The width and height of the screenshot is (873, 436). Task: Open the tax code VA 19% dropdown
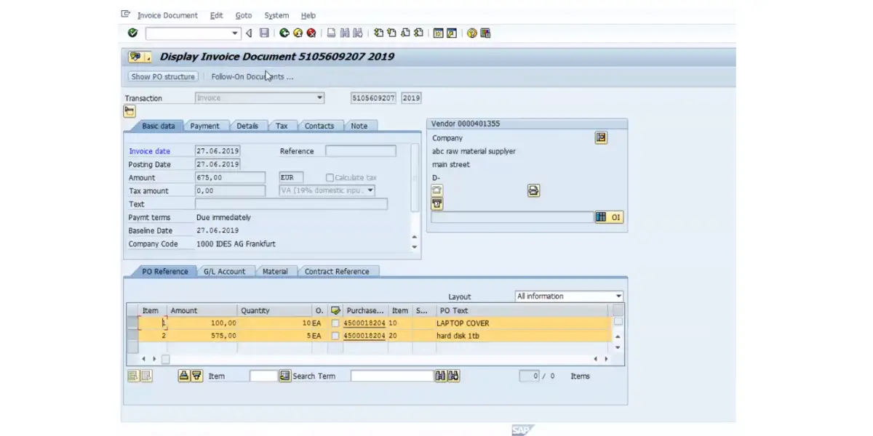coord(370,190)
